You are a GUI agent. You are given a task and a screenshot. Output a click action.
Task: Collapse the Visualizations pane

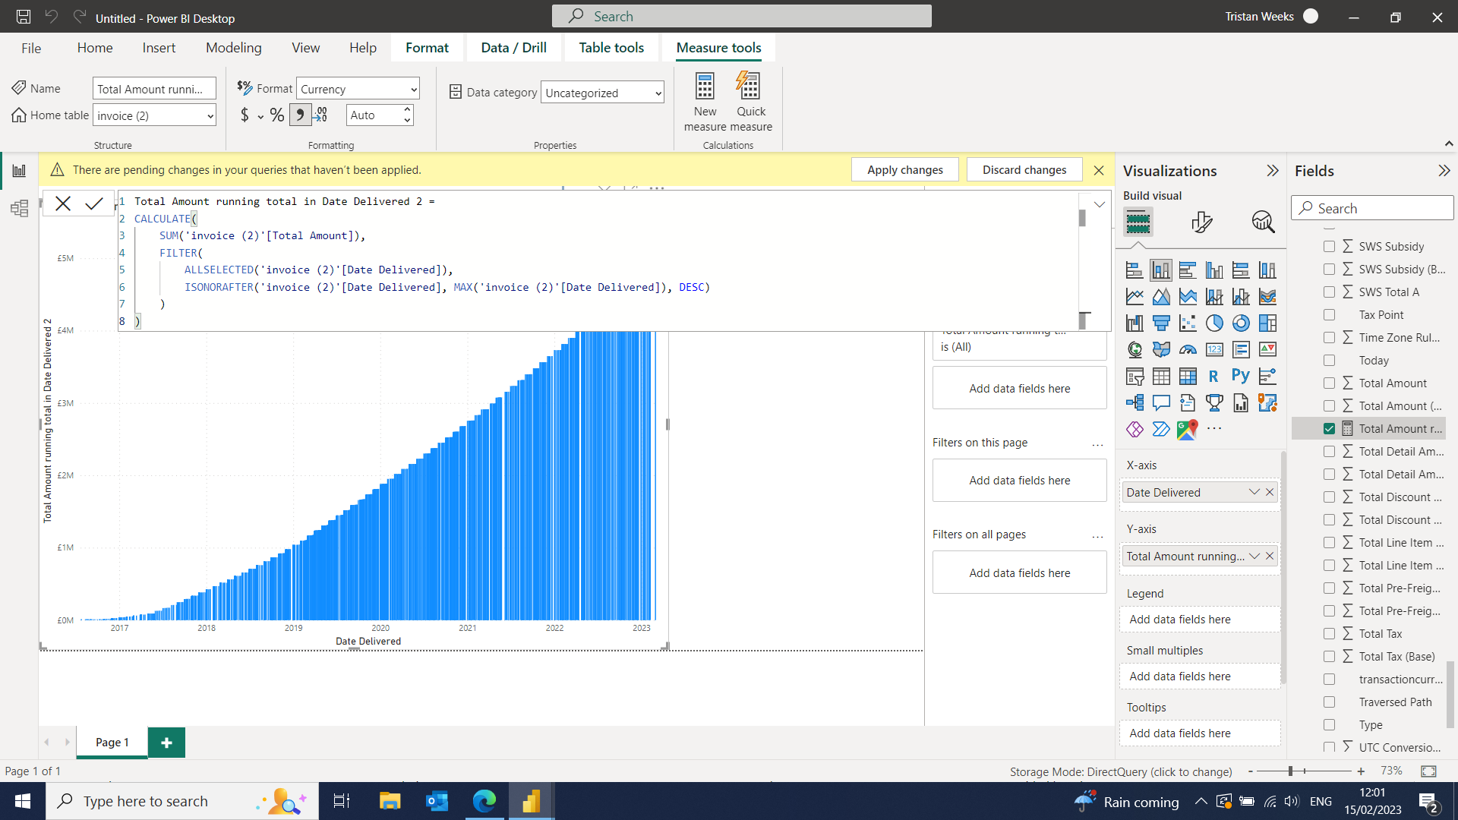[1273, 171]
